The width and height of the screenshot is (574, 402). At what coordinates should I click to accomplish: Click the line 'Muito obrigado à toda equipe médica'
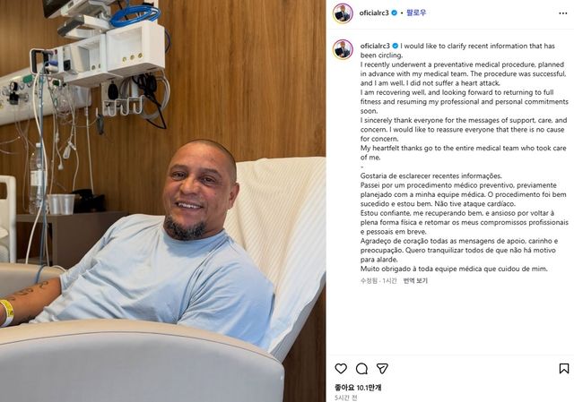pyautogui.click(x=454, y=269)
